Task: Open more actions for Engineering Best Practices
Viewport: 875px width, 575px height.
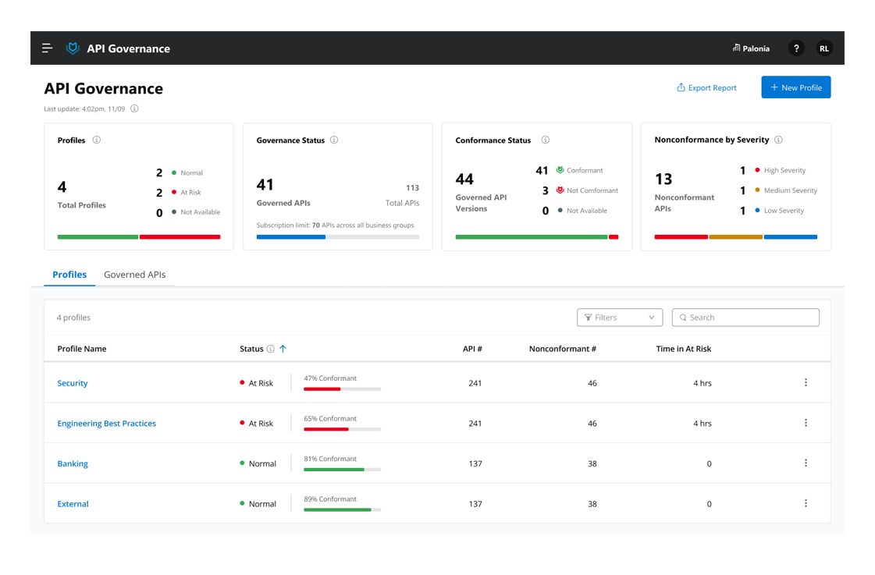Action: 806,423
